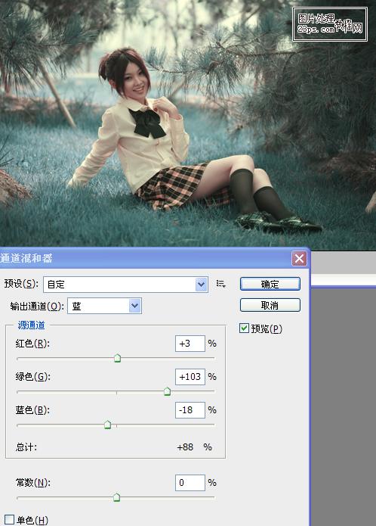Click the 红色(R) label
The image size is (376, 526).
click(32, 344)
